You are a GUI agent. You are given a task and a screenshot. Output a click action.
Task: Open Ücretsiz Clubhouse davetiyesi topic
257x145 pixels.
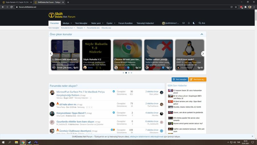[x=75, y=131]
